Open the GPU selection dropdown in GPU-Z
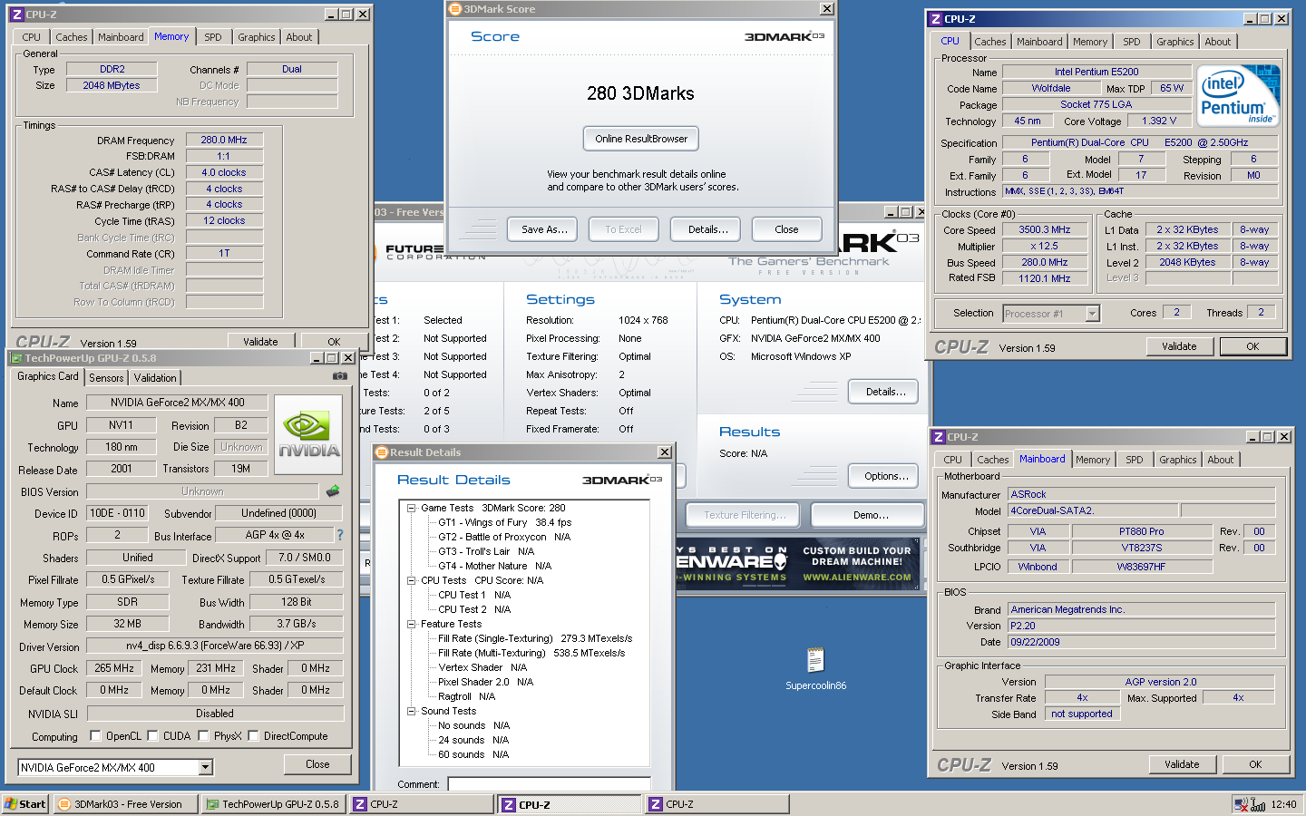The width and height of the screenshot is (1306, 816). pos(206,768)
